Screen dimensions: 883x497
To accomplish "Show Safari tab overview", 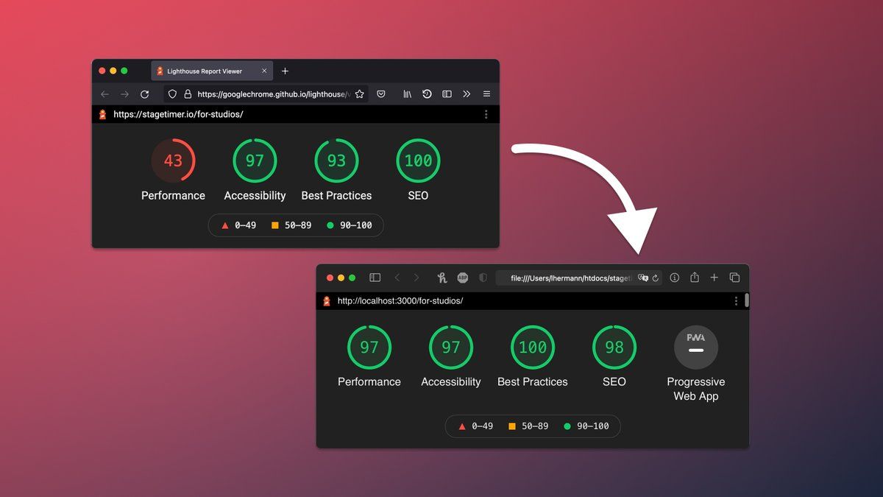I will 734,278.
